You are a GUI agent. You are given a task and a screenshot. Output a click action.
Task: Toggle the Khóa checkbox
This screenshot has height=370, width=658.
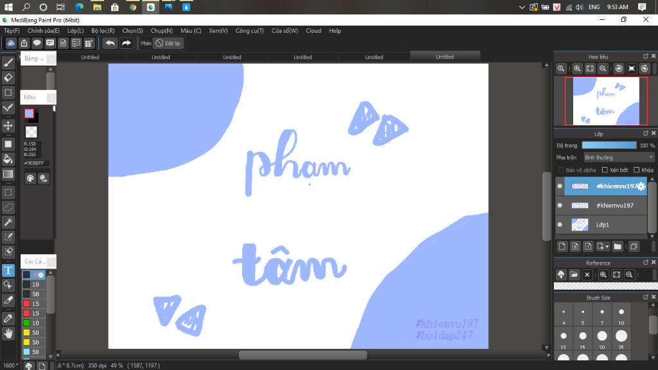[637, 170]
